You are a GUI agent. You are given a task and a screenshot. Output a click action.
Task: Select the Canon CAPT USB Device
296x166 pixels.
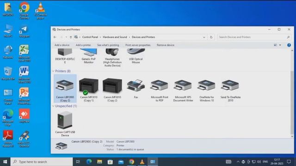click(x=65, y=123)
